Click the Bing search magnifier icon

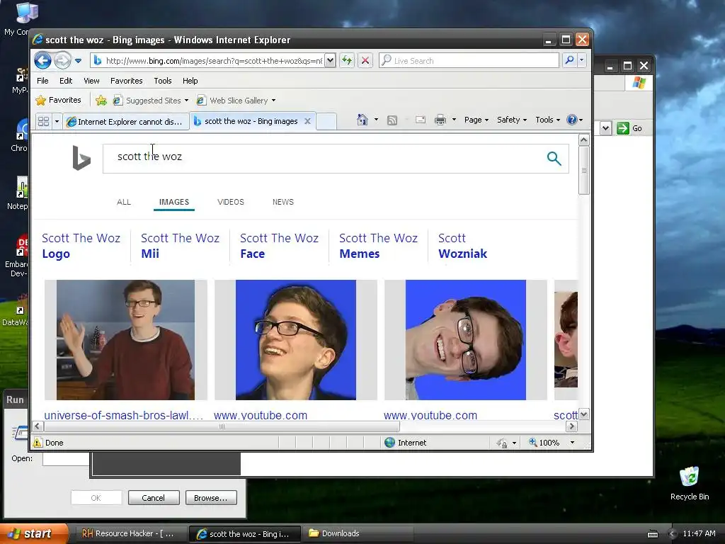[x=554, y=159]
